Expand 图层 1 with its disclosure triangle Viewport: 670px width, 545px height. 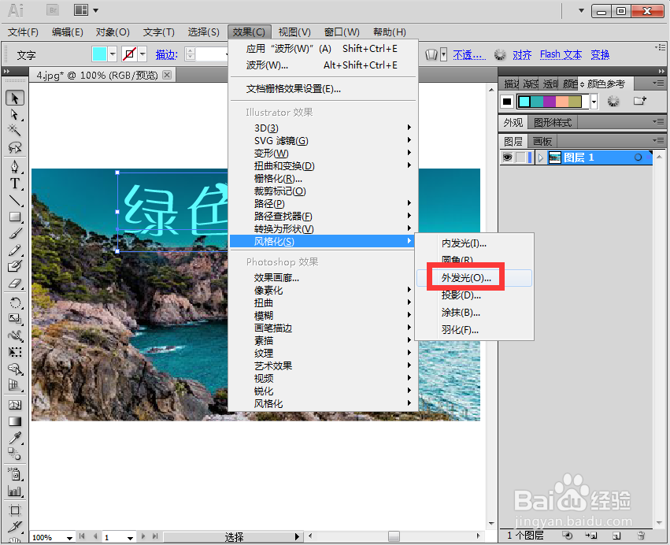click(540, 157)
